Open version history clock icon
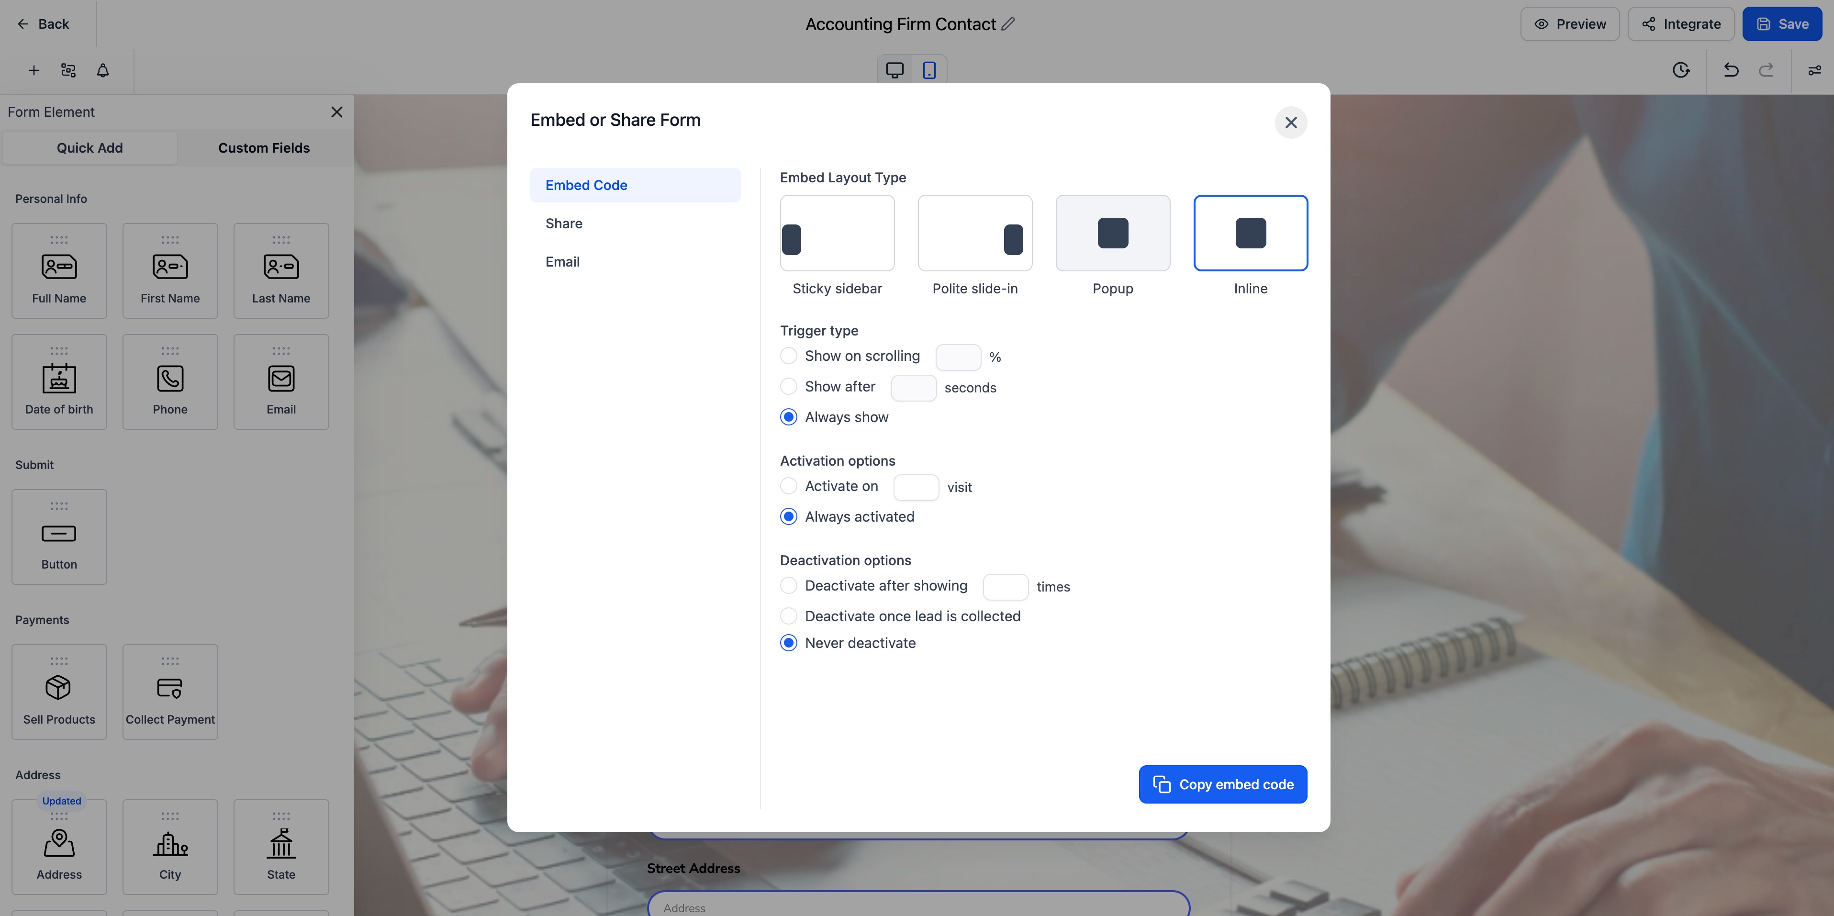This screenshot has width=1834, height=916. point(1681,70)
